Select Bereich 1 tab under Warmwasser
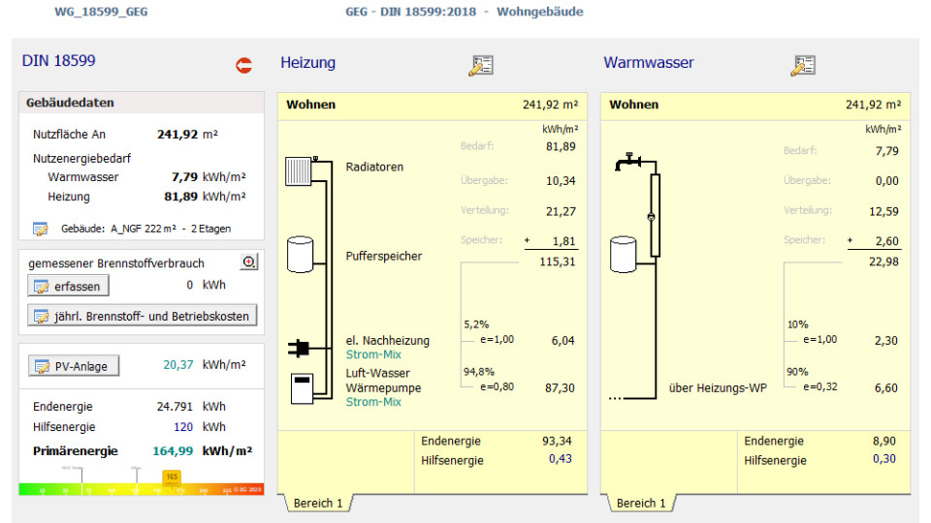931x523 pixels. click(642, 504)
